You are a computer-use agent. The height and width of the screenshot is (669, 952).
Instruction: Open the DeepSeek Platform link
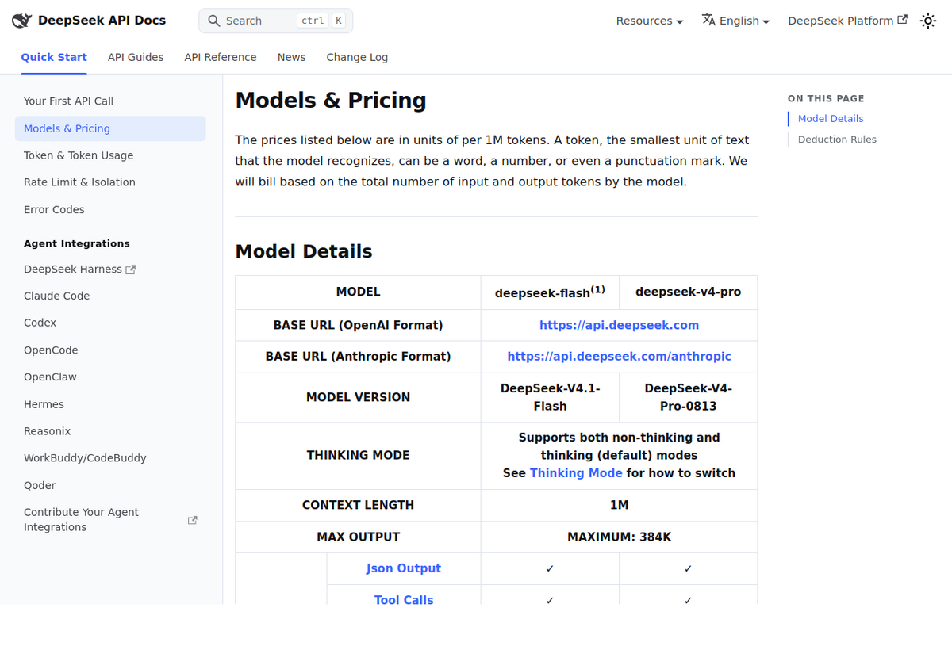(x=847, y=21)
